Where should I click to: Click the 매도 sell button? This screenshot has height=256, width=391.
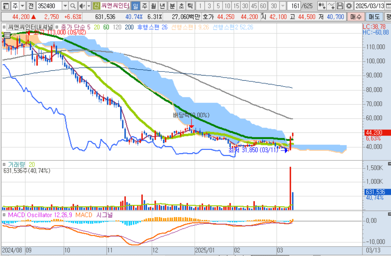click(374, 17)
